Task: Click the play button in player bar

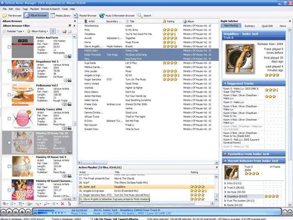Action: pyautogui.click(x=9, y=212)
